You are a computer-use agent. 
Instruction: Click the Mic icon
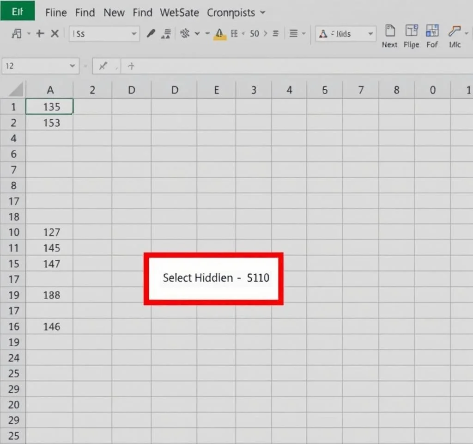coord(455,36)
